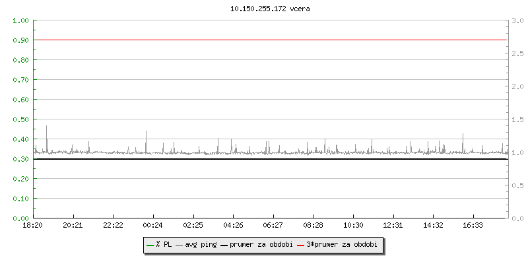Click the 0.50 green left axis label
Image resolution: width=528 pixels, height=264 pixels.
tap(20, 119)
